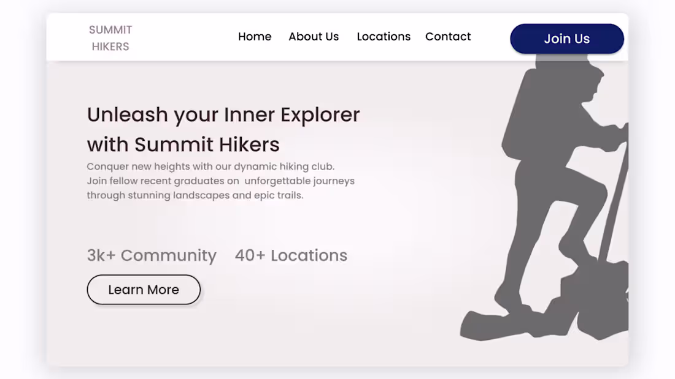
Task: Open the About Us page
Action: pyautogui.click(x=314, y=37)
